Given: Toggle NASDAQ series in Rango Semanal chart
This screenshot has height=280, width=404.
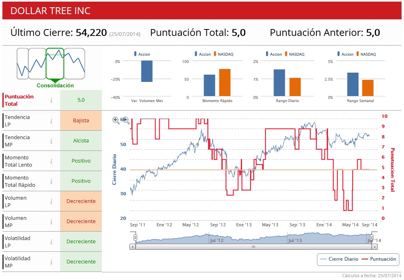Looking at the screenshot, I should (366, 54).
